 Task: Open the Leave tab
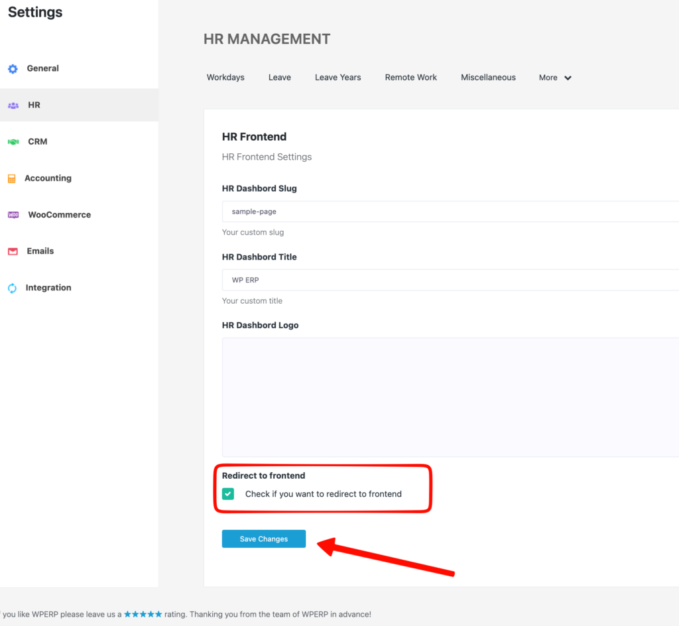[279, 78]
